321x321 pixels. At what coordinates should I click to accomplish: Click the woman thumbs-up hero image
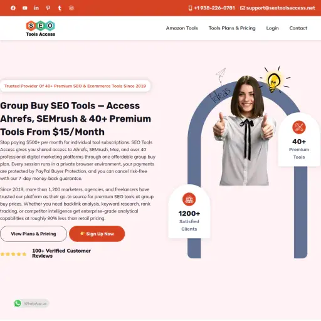[x=244, y=130]
